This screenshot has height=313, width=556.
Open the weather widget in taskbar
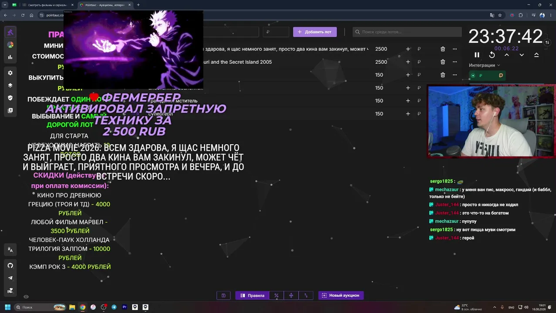click(468, 307)
